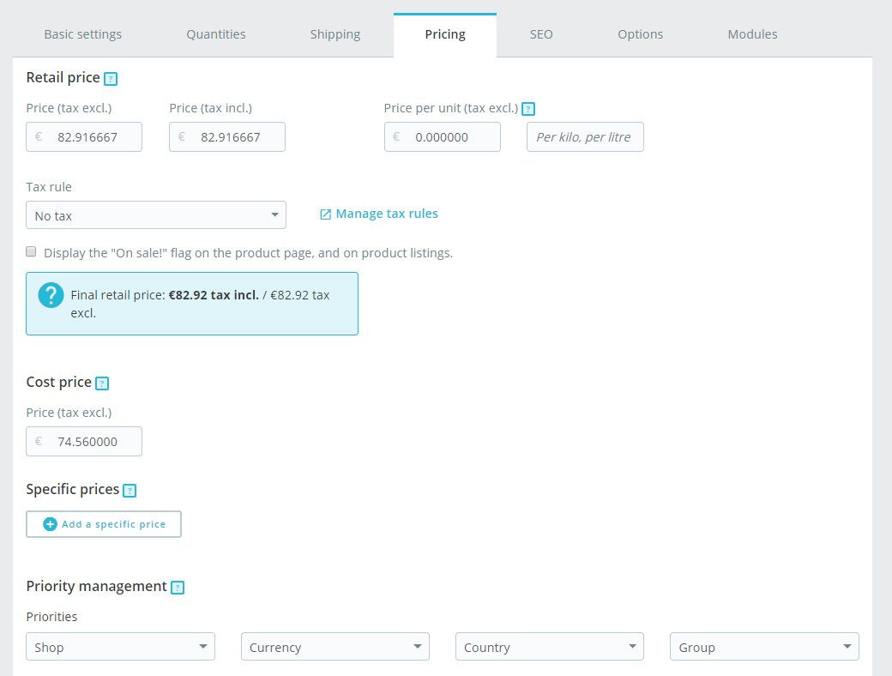Focus the cost price field showing 74.560000

point(84,442)
